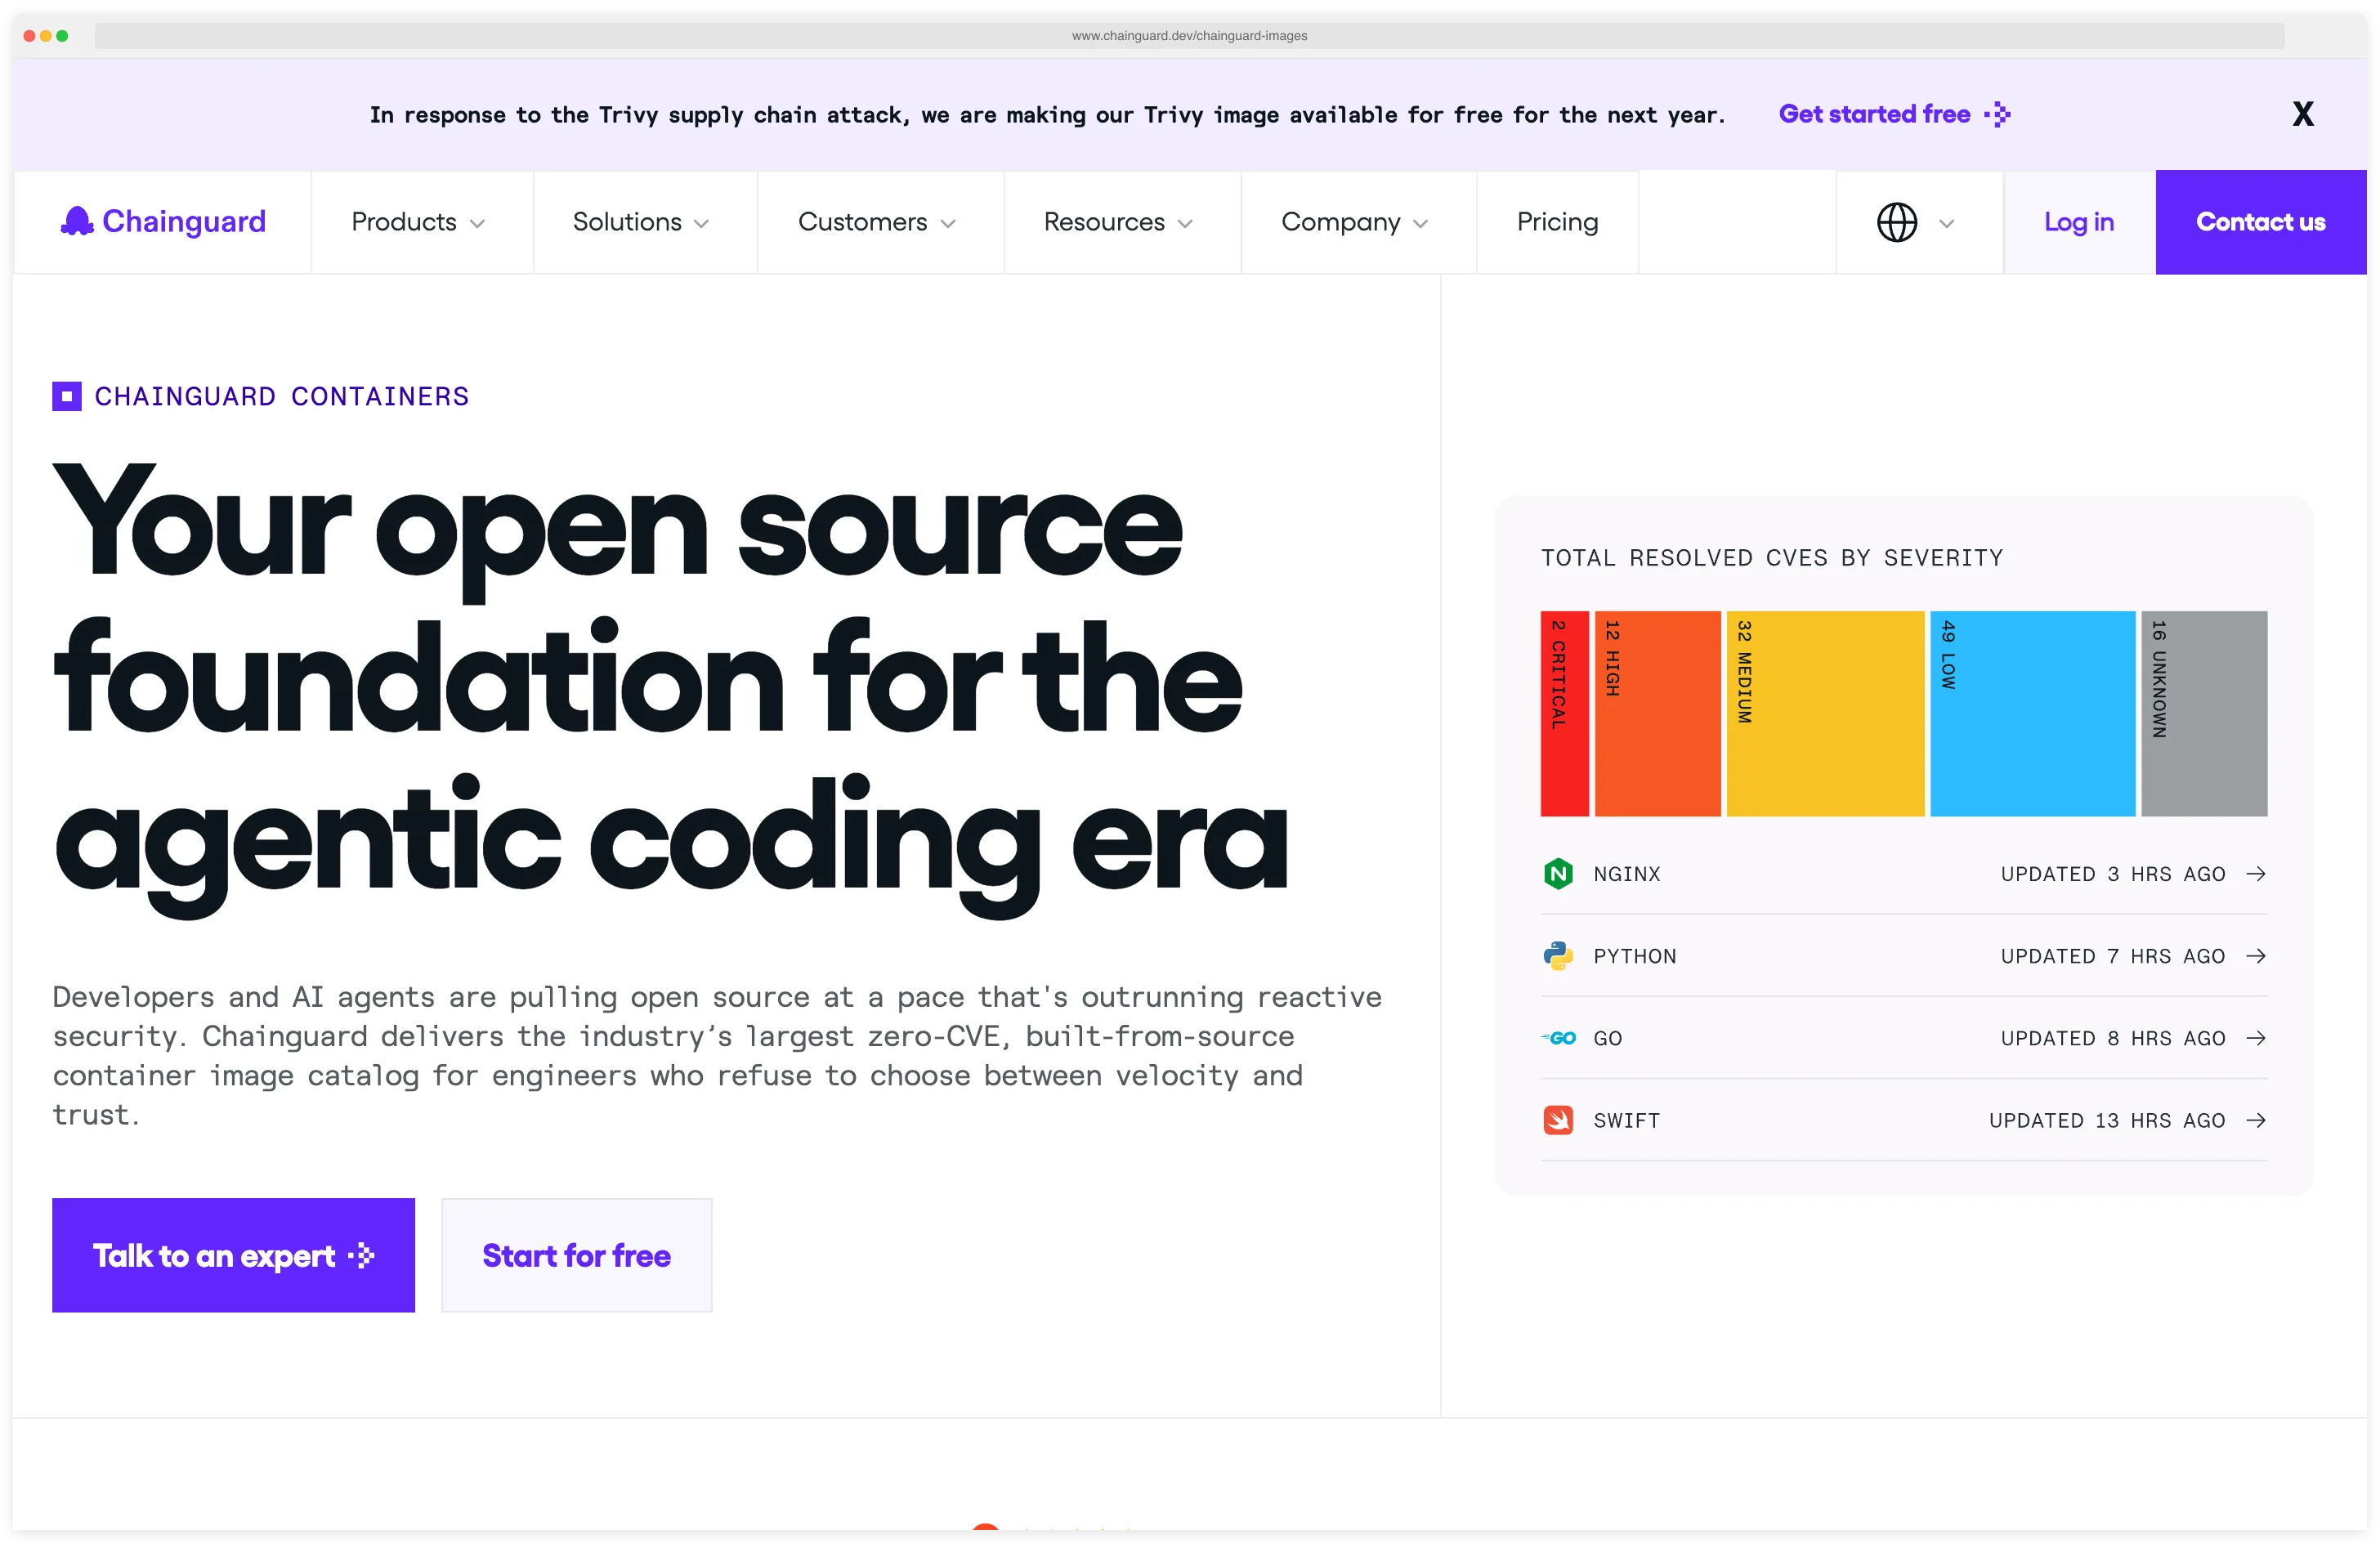Click the globe language selector icon
2380x1543 pixels.
click(1897, 222)
